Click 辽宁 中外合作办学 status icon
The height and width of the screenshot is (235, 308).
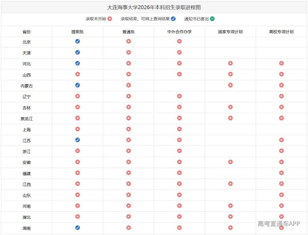[179, 96]
